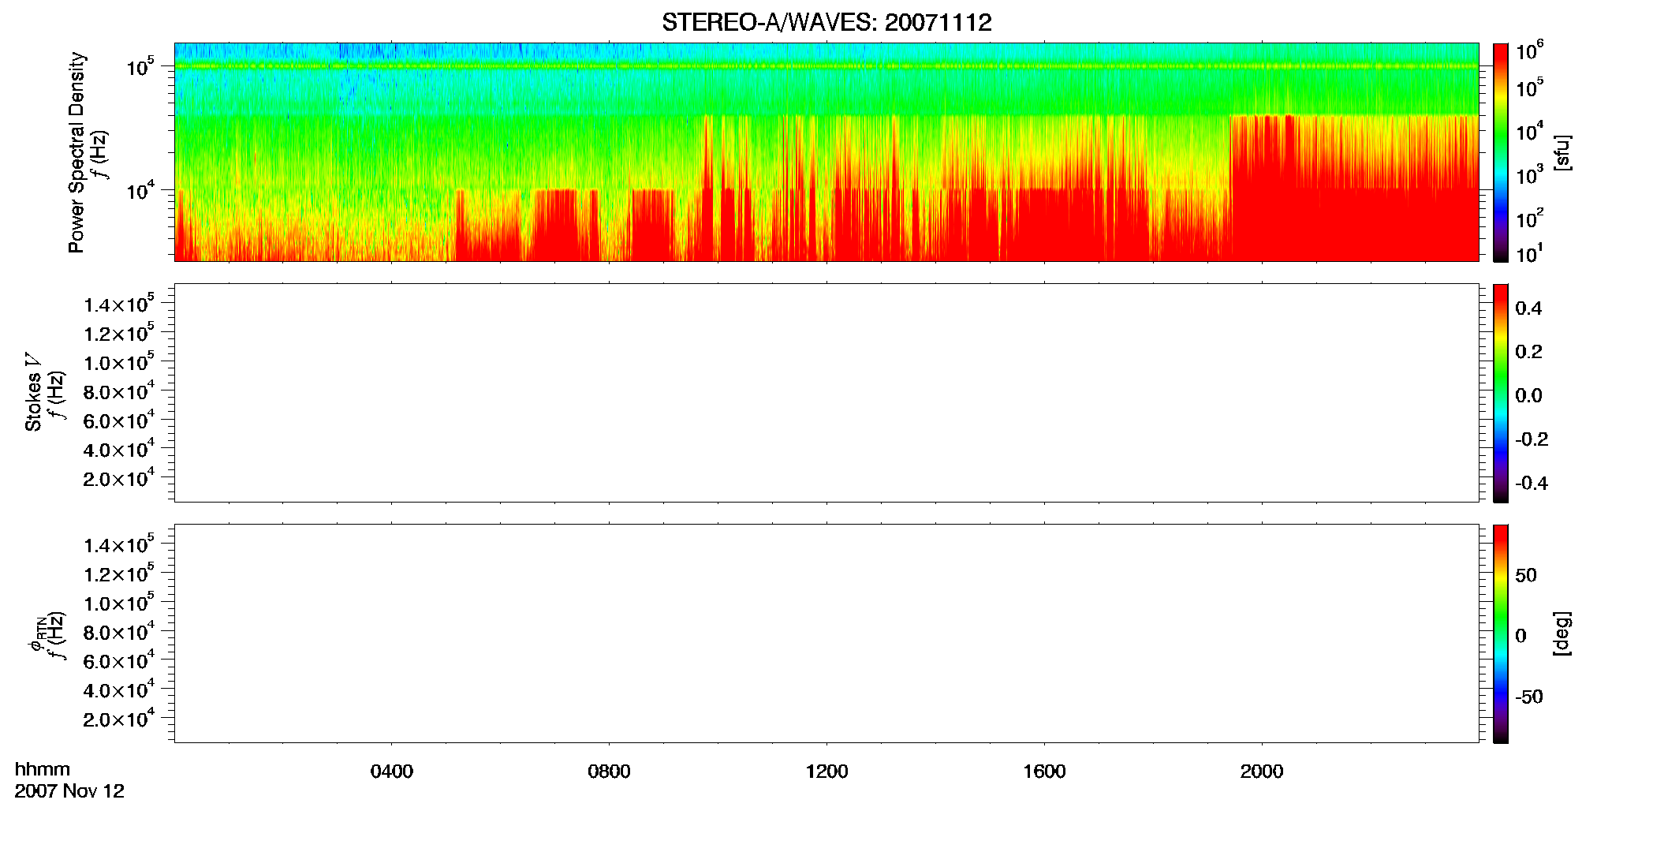Click the plot title STEREO-A/WAVES: 20071112
1653x852 pixels.
[x=826, y=23]
